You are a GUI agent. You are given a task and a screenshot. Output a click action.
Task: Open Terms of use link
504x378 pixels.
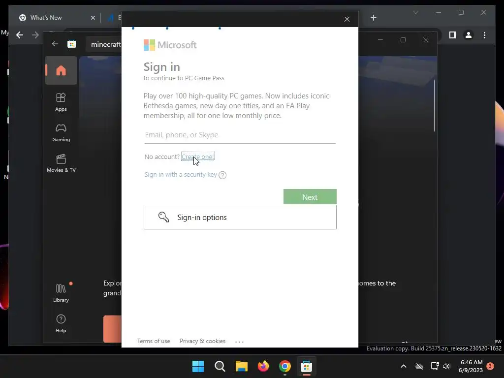154,341
